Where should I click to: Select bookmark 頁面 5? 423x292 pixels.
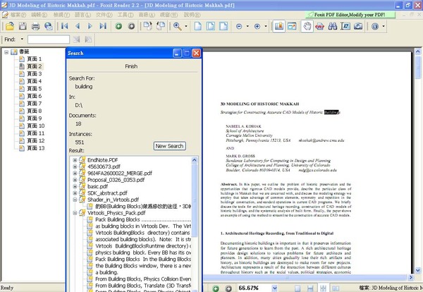[35, 89]
